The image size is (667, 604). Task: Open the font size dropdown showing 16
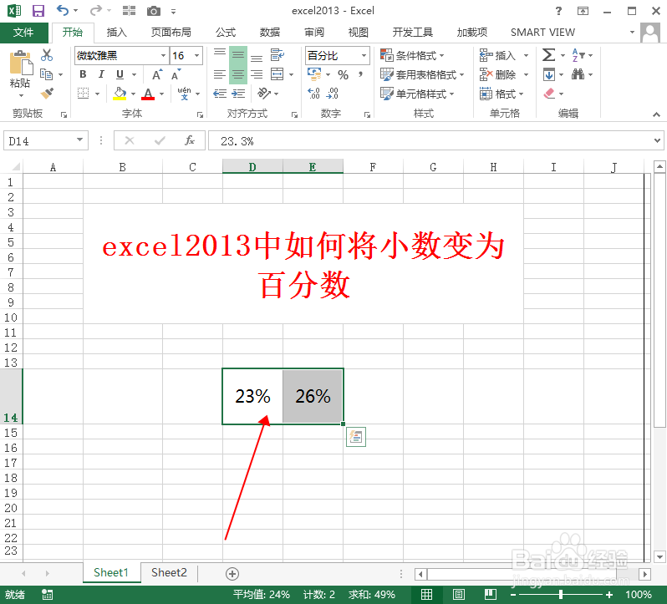pyautogui.click(x=197, y=56)
